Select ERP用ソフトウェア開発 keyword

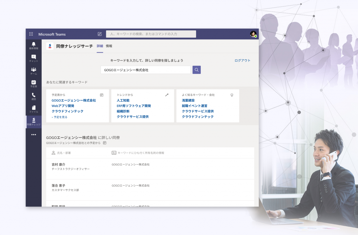[134, 106]
